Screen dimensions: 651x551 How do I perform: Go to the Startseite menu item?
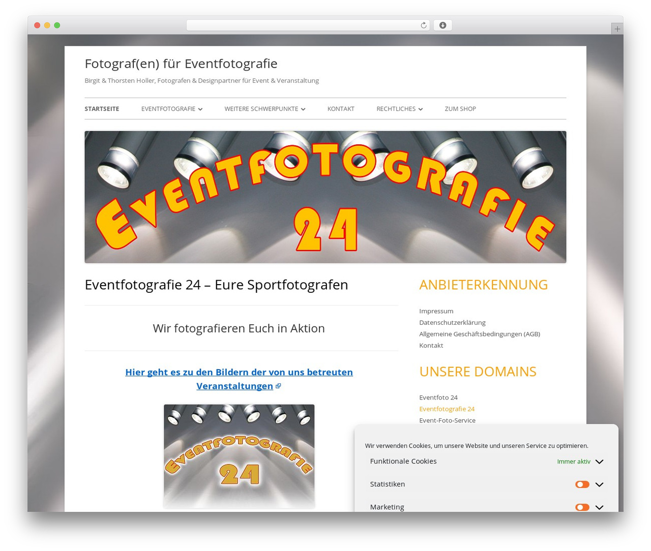coord(102,109)
